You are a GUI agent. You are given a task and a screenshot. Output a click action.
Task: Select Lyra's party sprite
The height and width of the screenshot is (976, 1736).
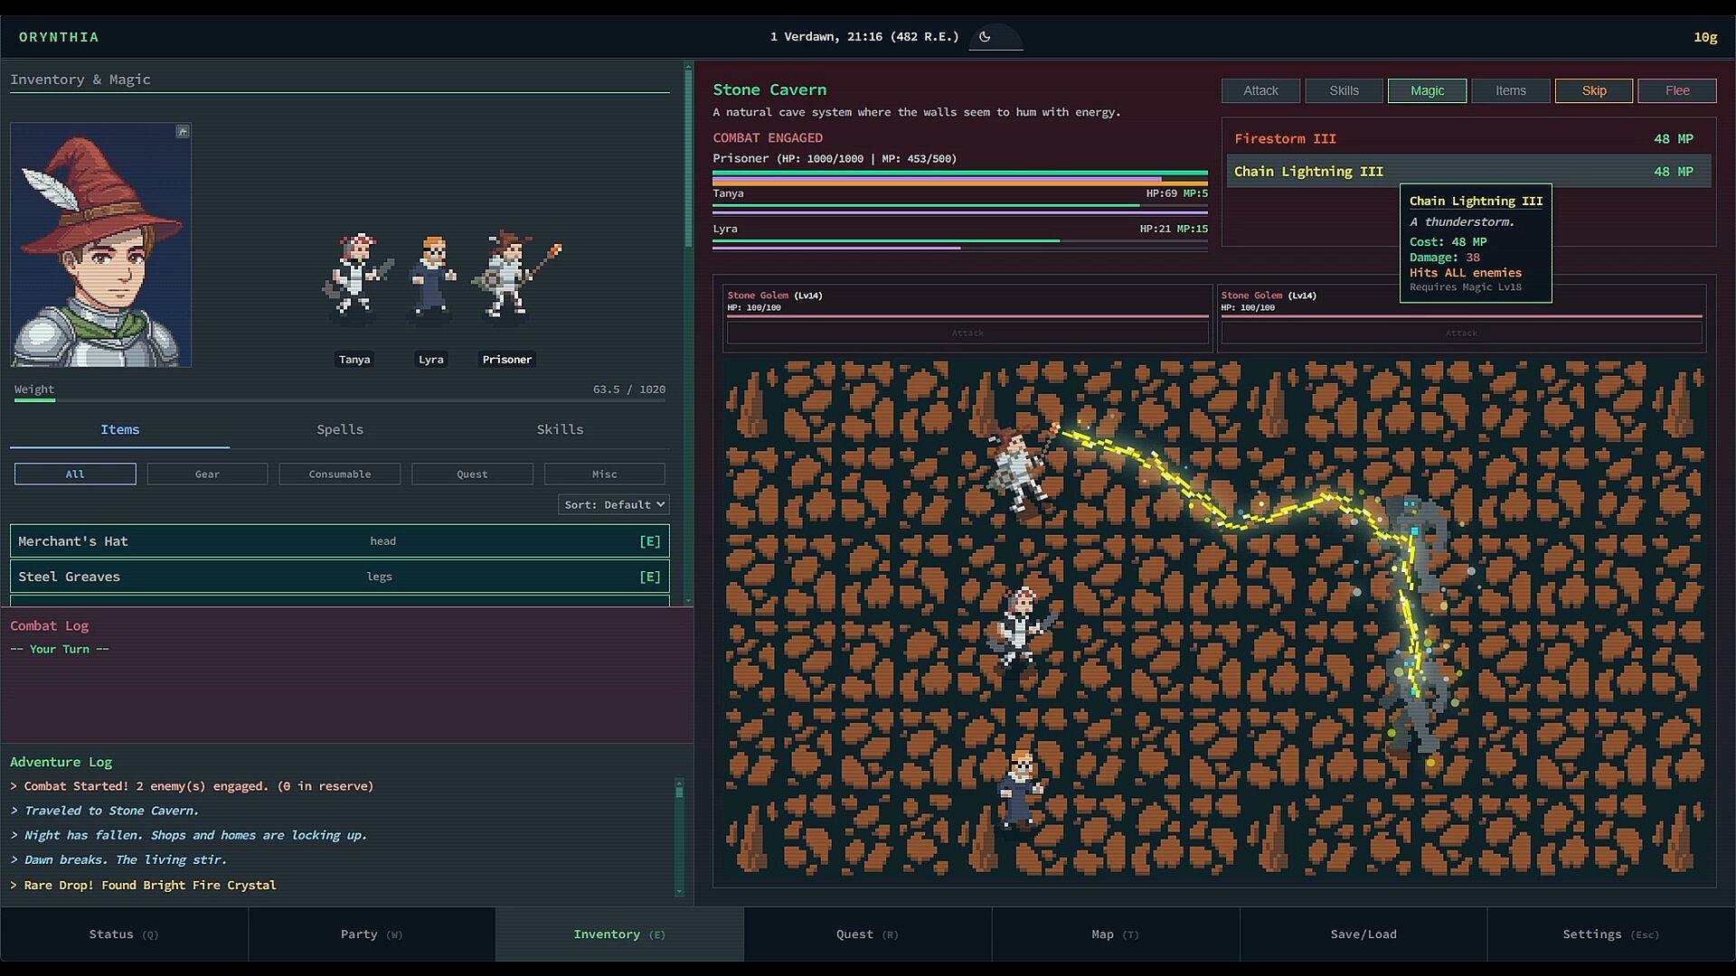click(x=431, y=276)
